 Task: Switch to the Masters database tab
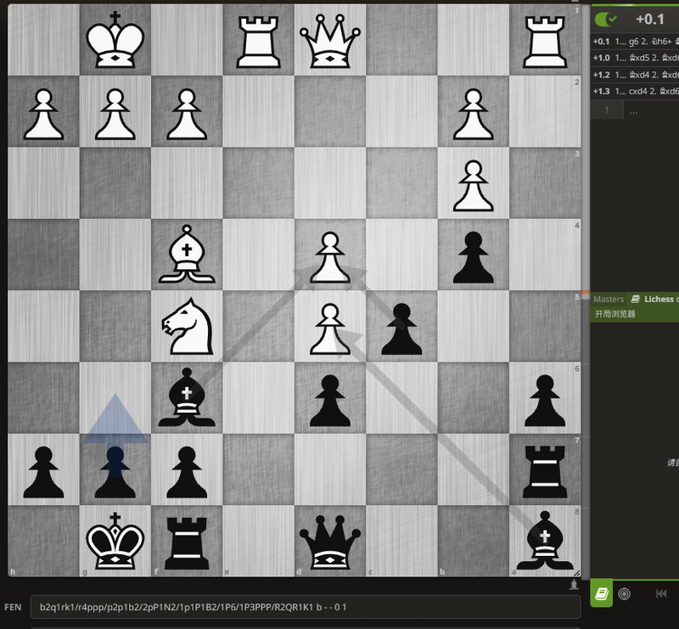tap(608, 299)
